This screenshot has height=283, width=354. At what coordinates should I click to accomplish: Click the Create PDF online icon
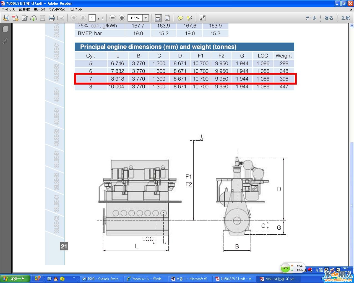coord(15,18)
